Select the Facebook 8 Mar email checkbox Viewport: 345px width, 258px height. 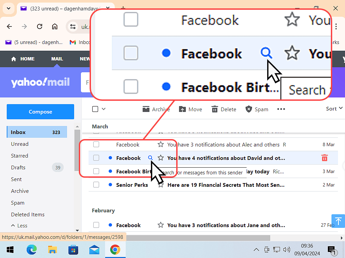(x=96, y=144)
